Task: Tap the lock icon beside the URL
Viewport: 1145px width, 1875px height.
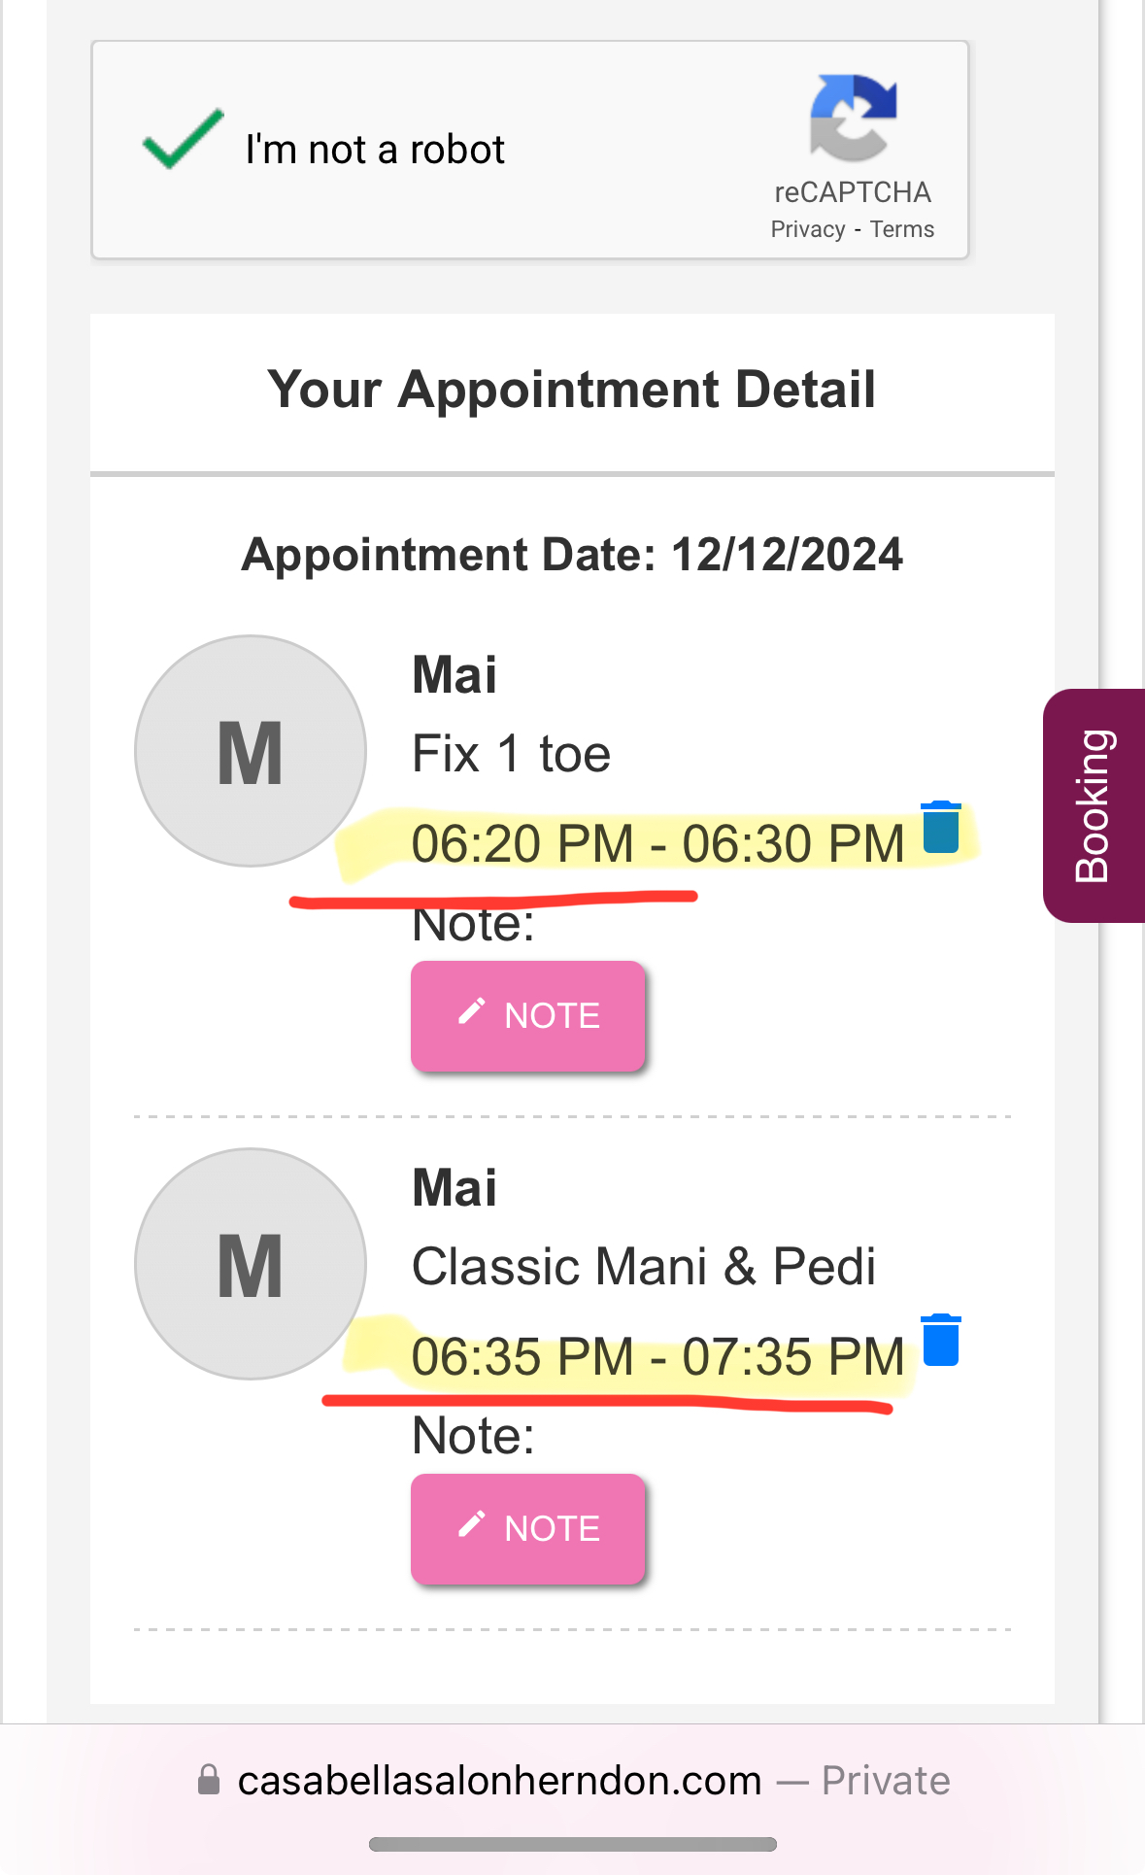Action: point(209,1780)
